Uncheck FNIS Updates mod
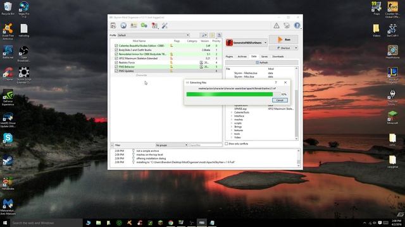 pyautogui.click(x=116, y=71)
